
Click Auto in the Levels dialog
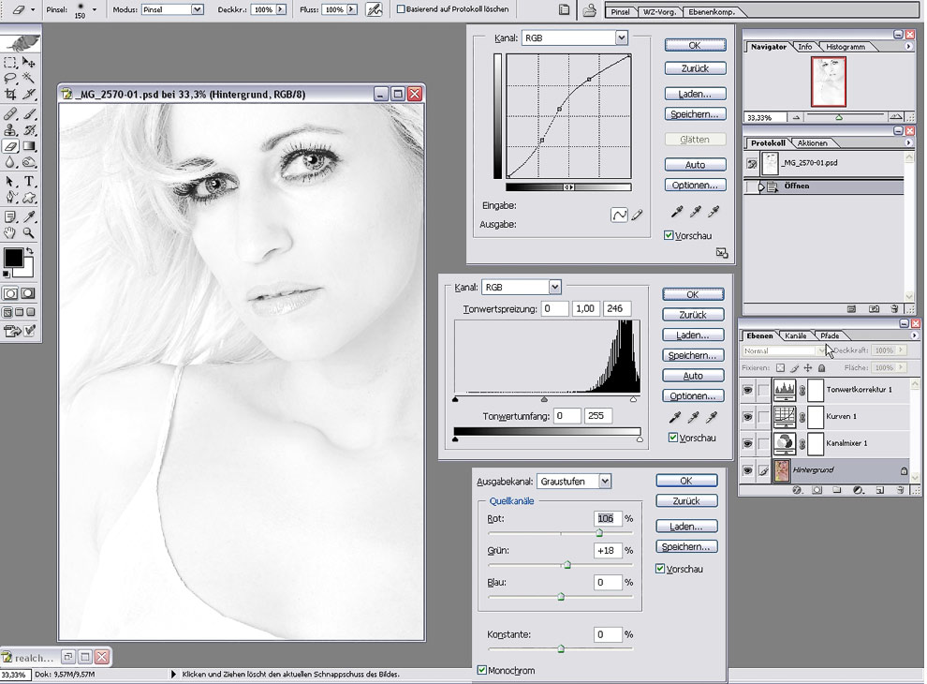[693, 376]
